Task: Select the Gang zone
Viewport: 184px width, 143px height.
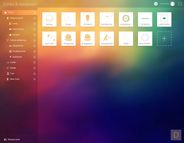Action: click(20, 24)
